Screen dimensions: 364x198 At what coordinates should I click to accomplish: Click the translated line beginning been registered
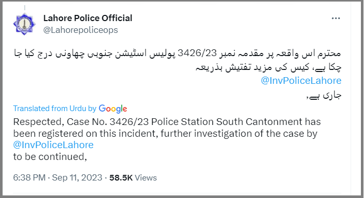tap(166, 134)
